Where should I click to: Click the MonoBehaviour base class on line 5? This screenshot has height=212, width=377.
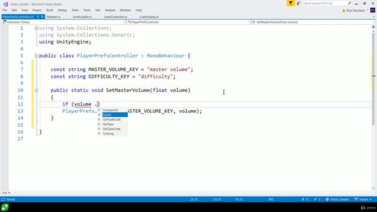(166, 56)
